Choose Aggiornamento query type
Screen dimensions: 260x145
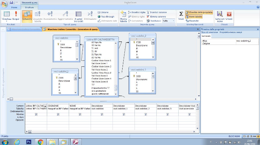(x=65, y=16)
